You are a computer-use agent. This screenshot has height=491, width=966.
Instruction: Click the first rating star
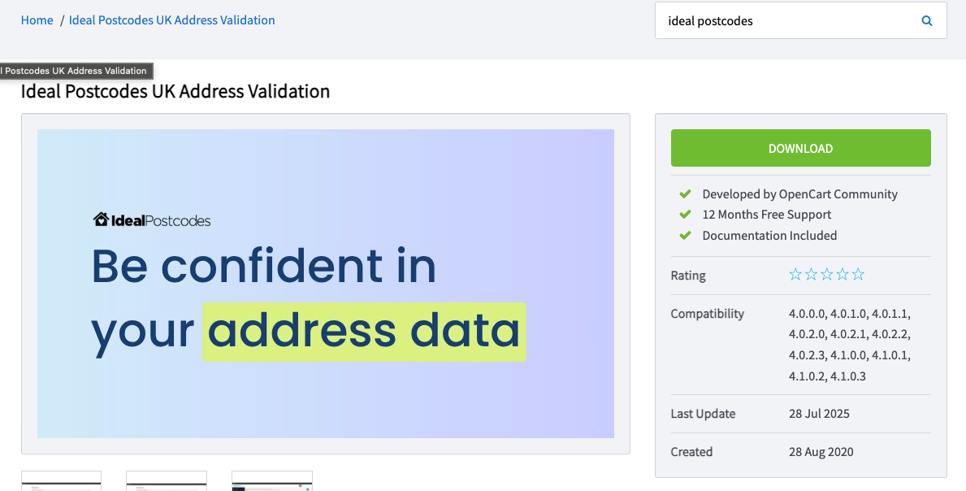tap(795, 275)
